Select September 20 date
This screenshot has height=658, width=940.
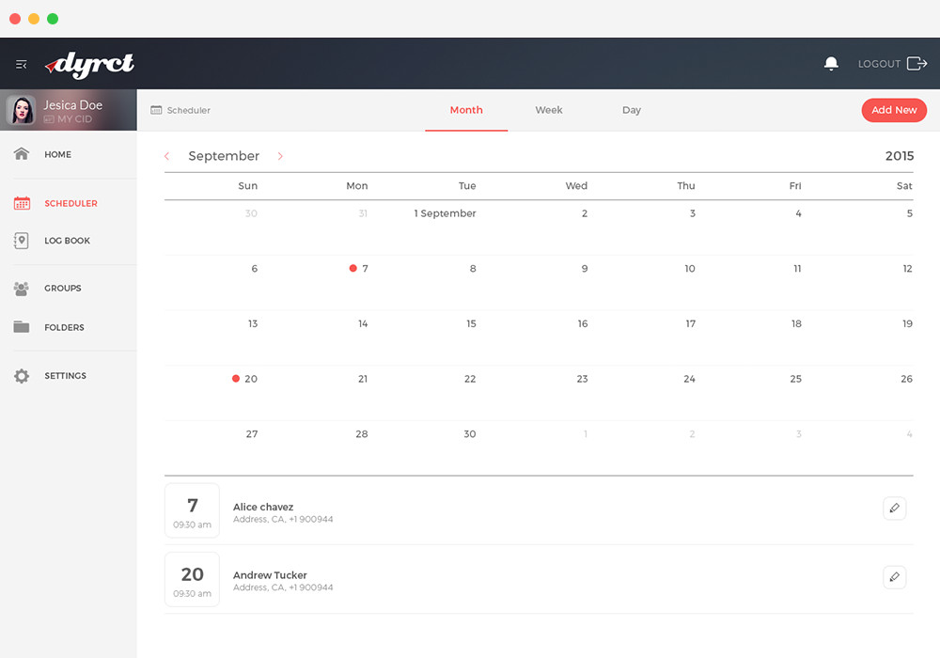pyautogui.click(x=251, y=379)
